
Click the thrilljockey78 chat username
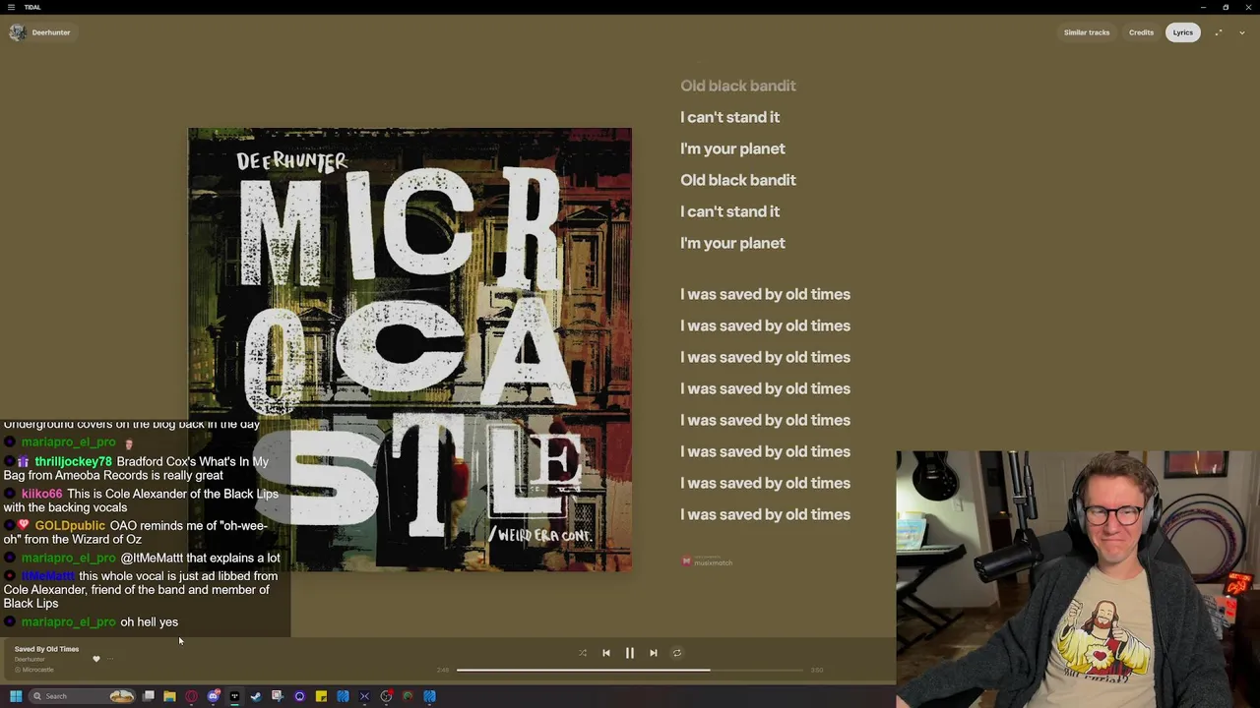(73, 461)
